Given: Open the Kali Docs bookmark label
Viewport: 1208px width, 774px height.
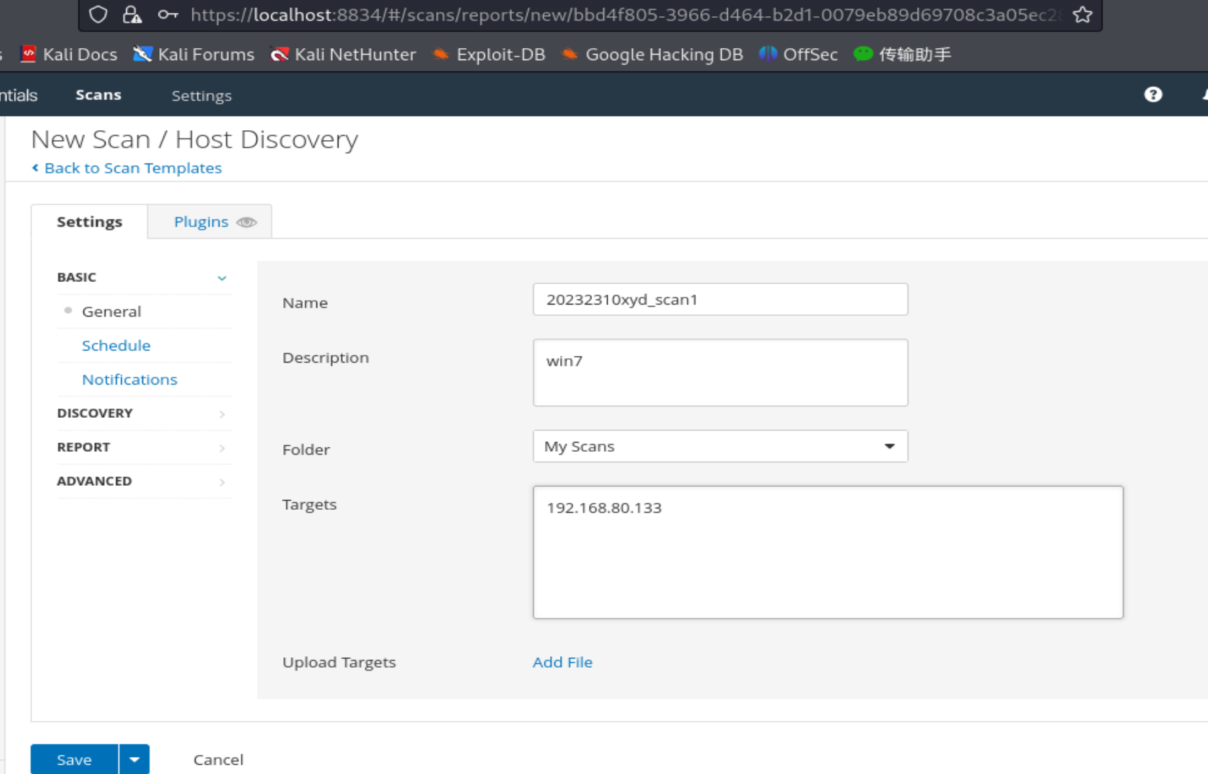Looking at the screenshot, I should pos(80,55).
